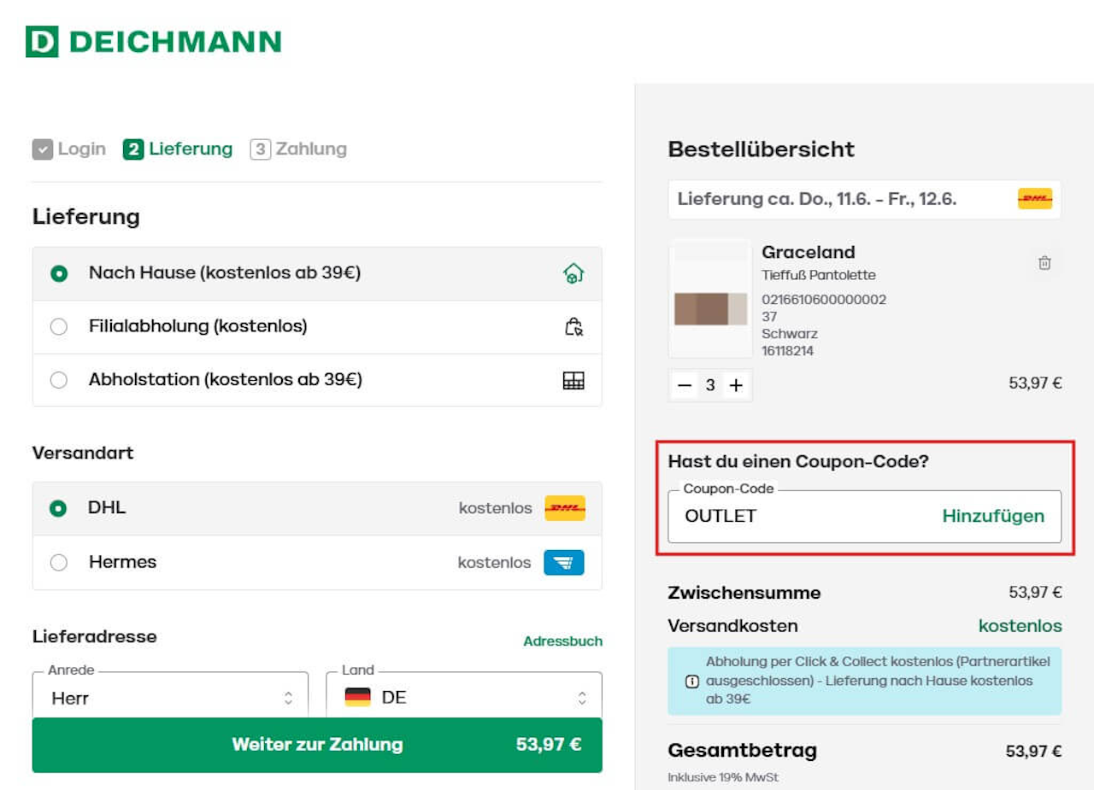Click the item number 16118214
The image size is (1094, 790).
788,351
